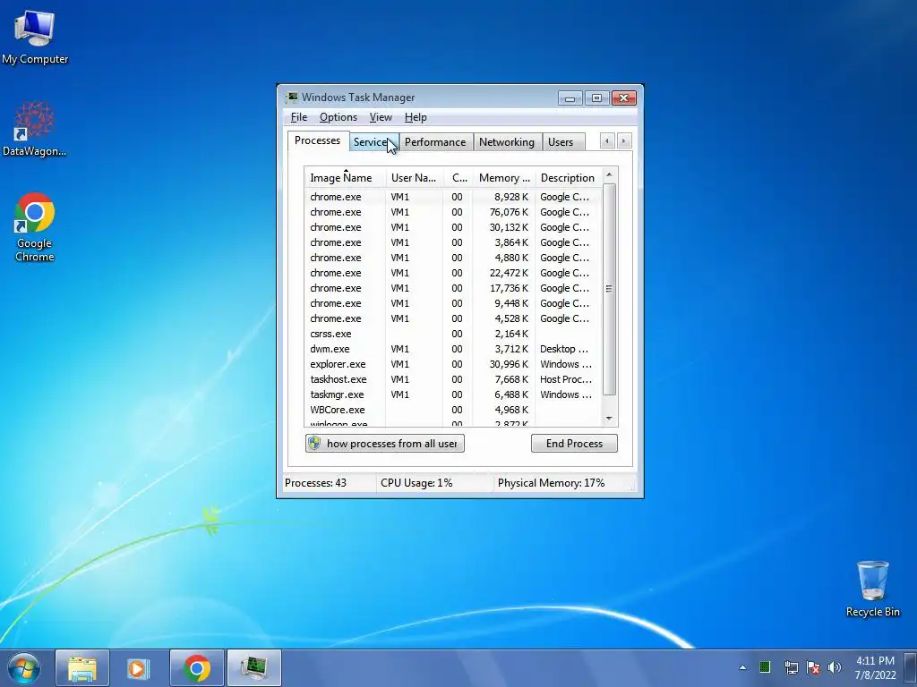
Task: Switch to Chrome in taskbar
Action: [x=196, y=668]
